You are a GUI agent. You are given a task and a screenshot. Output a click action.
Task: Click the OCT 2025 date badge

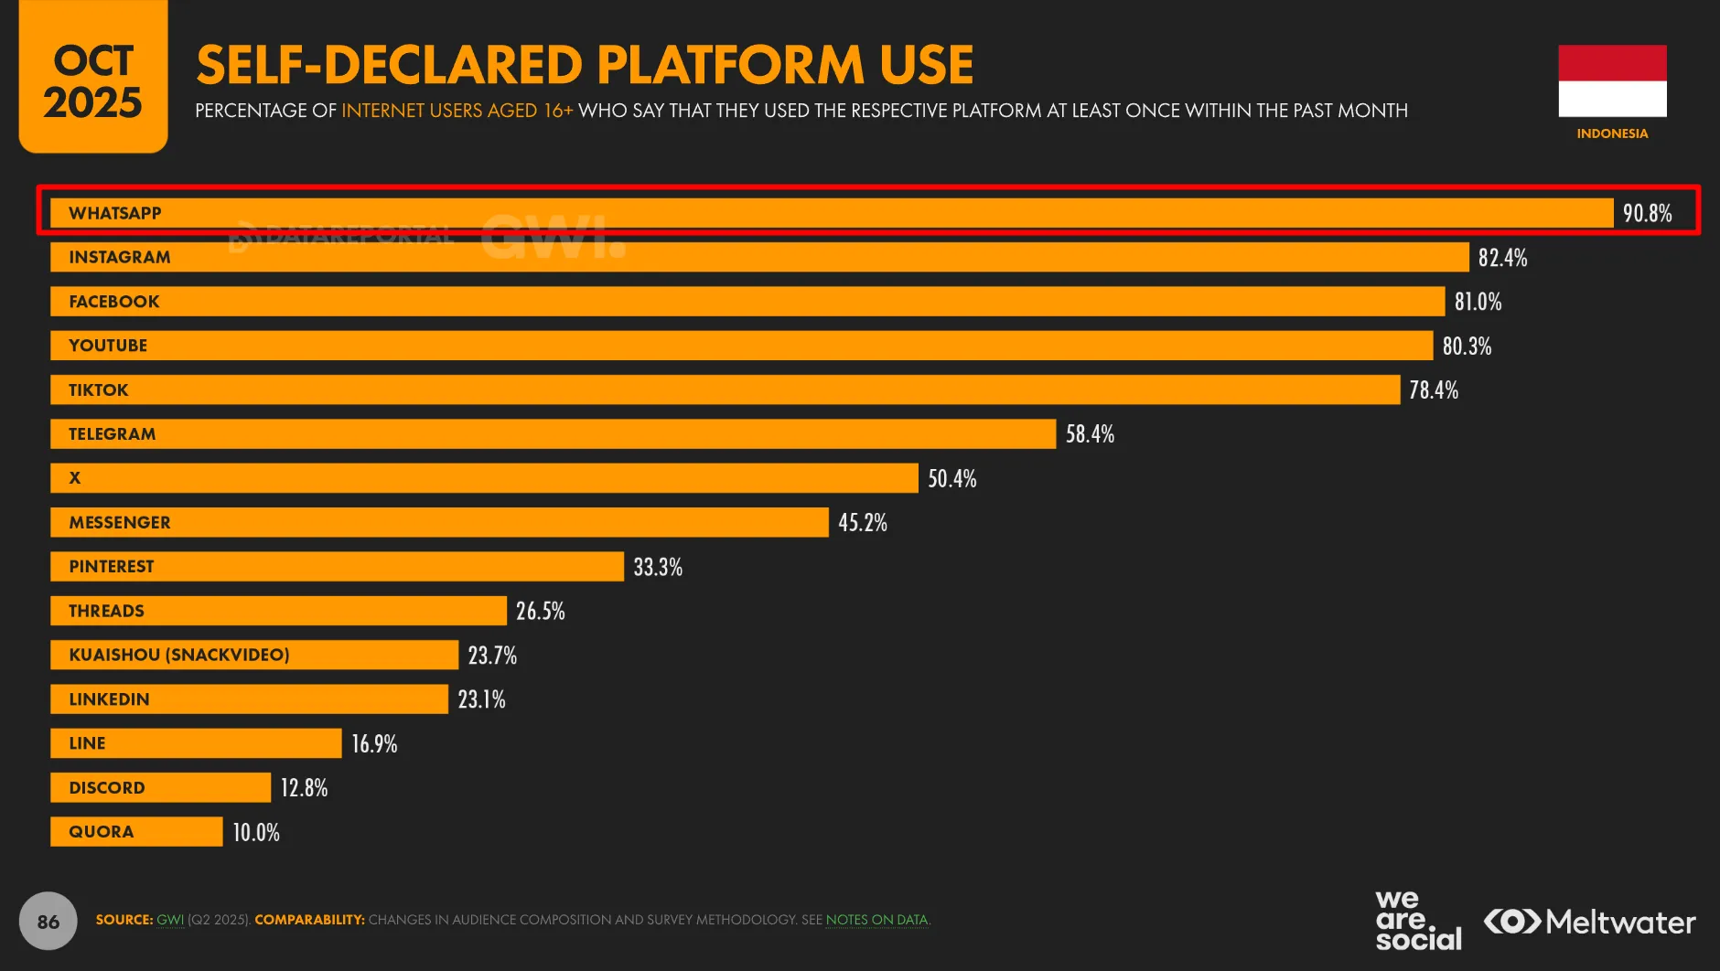coord(92,82)
